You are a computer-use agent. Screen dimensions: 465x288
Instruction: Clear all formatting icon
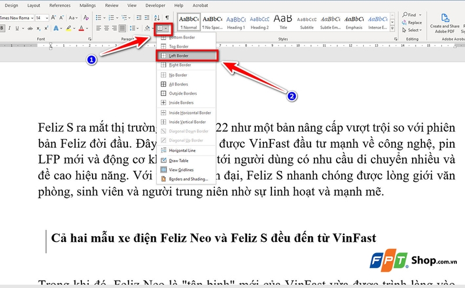[x=86, y=18]
